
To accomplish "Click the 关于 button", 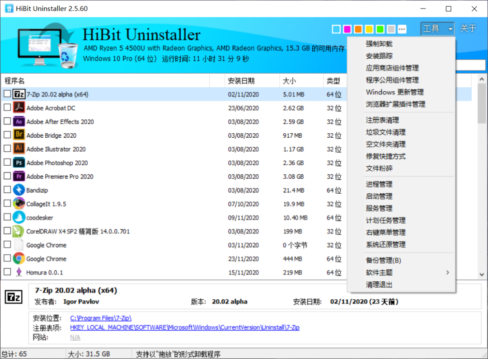I will tap(468, 28).
